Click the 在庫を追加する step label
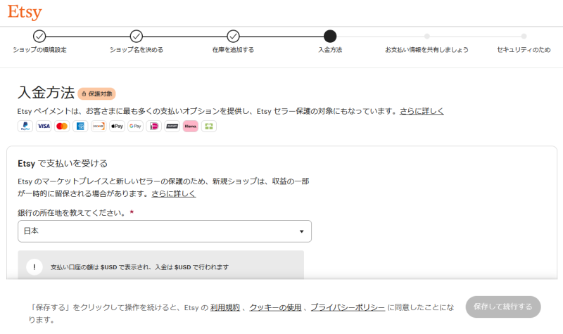Viewport: 563px width, 334px height. coord(234,50)
